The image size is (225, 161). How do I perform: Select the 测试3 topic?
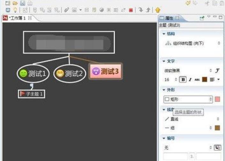(106, 71)
